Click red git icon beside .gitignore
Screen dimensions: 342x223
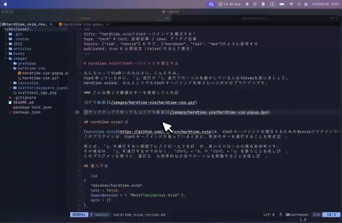coord(10,98)
